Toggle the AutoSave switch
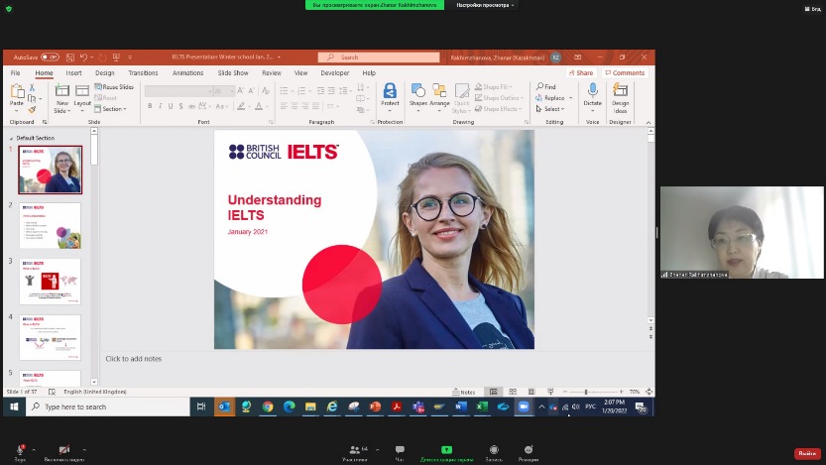826x465 pixels. pyautogui.click(x=50, y=58)
